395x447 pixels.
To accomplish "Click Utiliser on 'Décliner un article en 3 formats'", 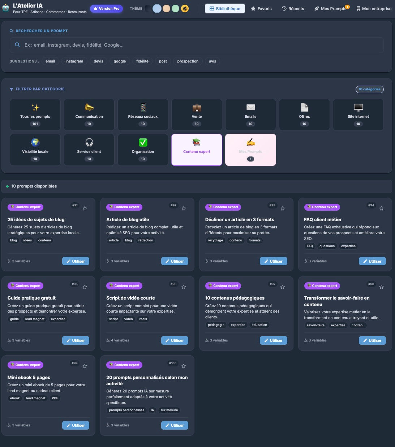I will (274, 261).
